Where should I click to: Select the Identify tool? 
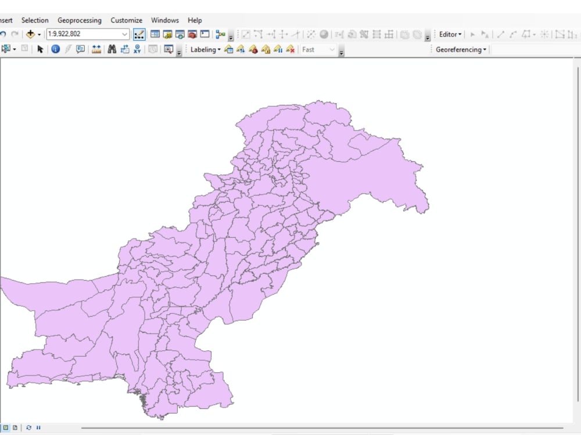pyautogui.click(x=56, y=49)
